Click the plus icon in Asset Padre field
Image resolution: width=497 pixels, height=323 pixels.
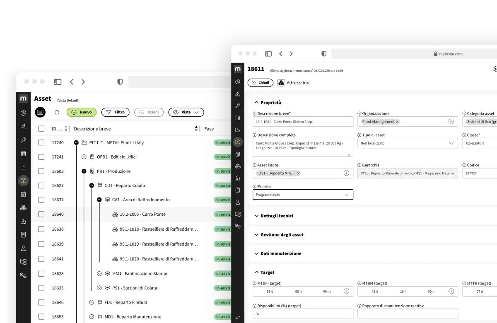pos(347,173)
